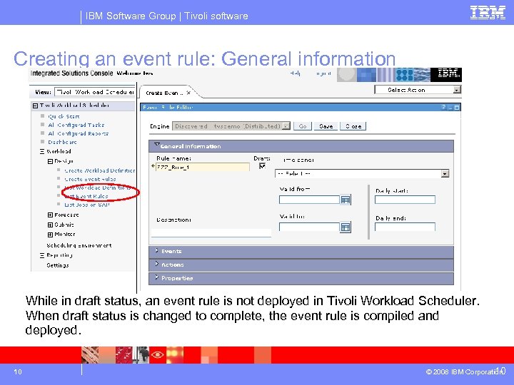Viewport: 514px width, 385px height.
Task: Select List Workload Definitions
Action: pyautogui.click(x=98, y=188)
